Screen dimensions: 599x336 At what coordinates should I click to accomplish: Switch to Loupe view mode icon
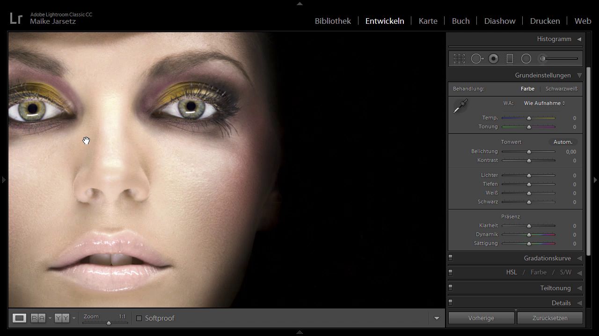[x=19, y=318]
